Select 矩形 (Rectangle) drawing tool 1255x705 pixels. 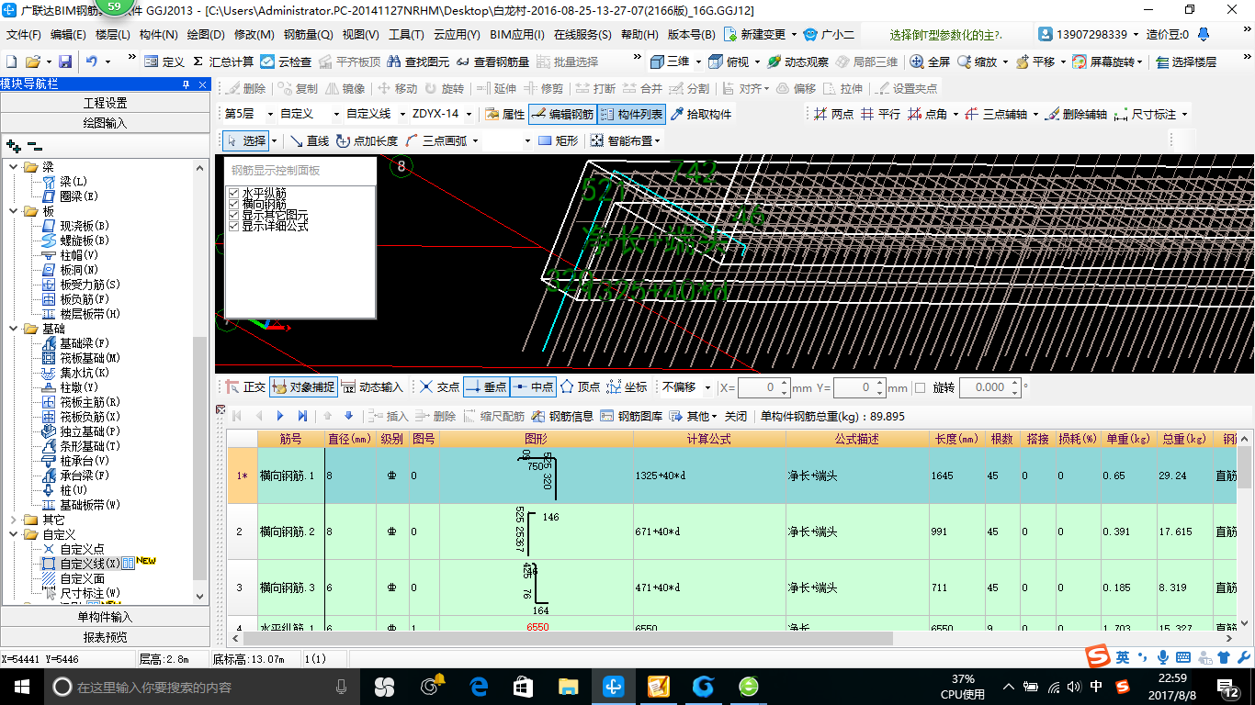click(559, 140)
